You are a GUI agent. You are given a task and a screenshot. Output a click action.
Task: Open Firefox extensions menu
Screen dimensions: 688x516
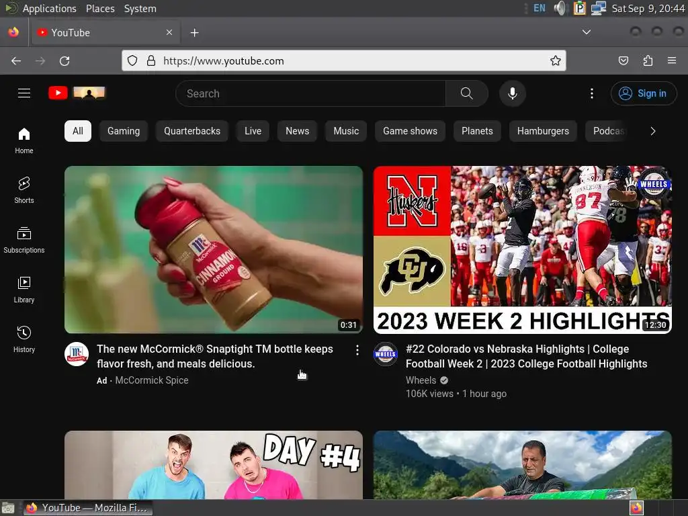(x=648, y=61)
